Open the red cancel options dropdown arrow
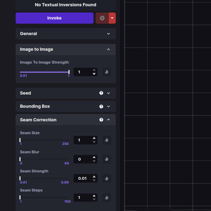The height and width of the screenshot is (211, 211). coord(112,18)
